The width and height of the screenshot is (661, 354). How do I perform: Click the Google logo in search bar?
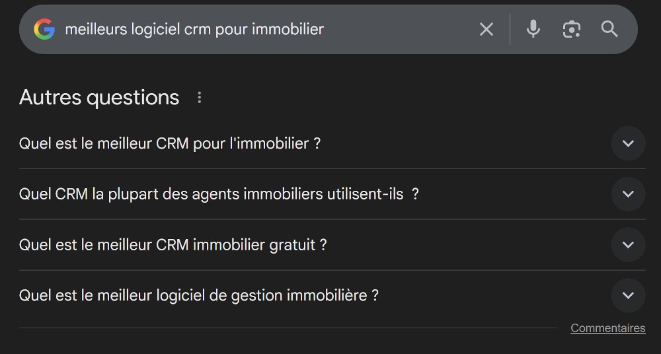tap(44, 29)
